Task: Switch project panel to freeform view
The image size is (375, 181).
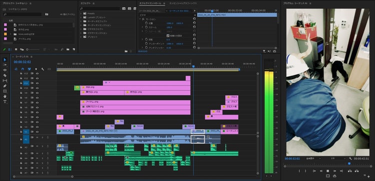Action: click(22, 49)
